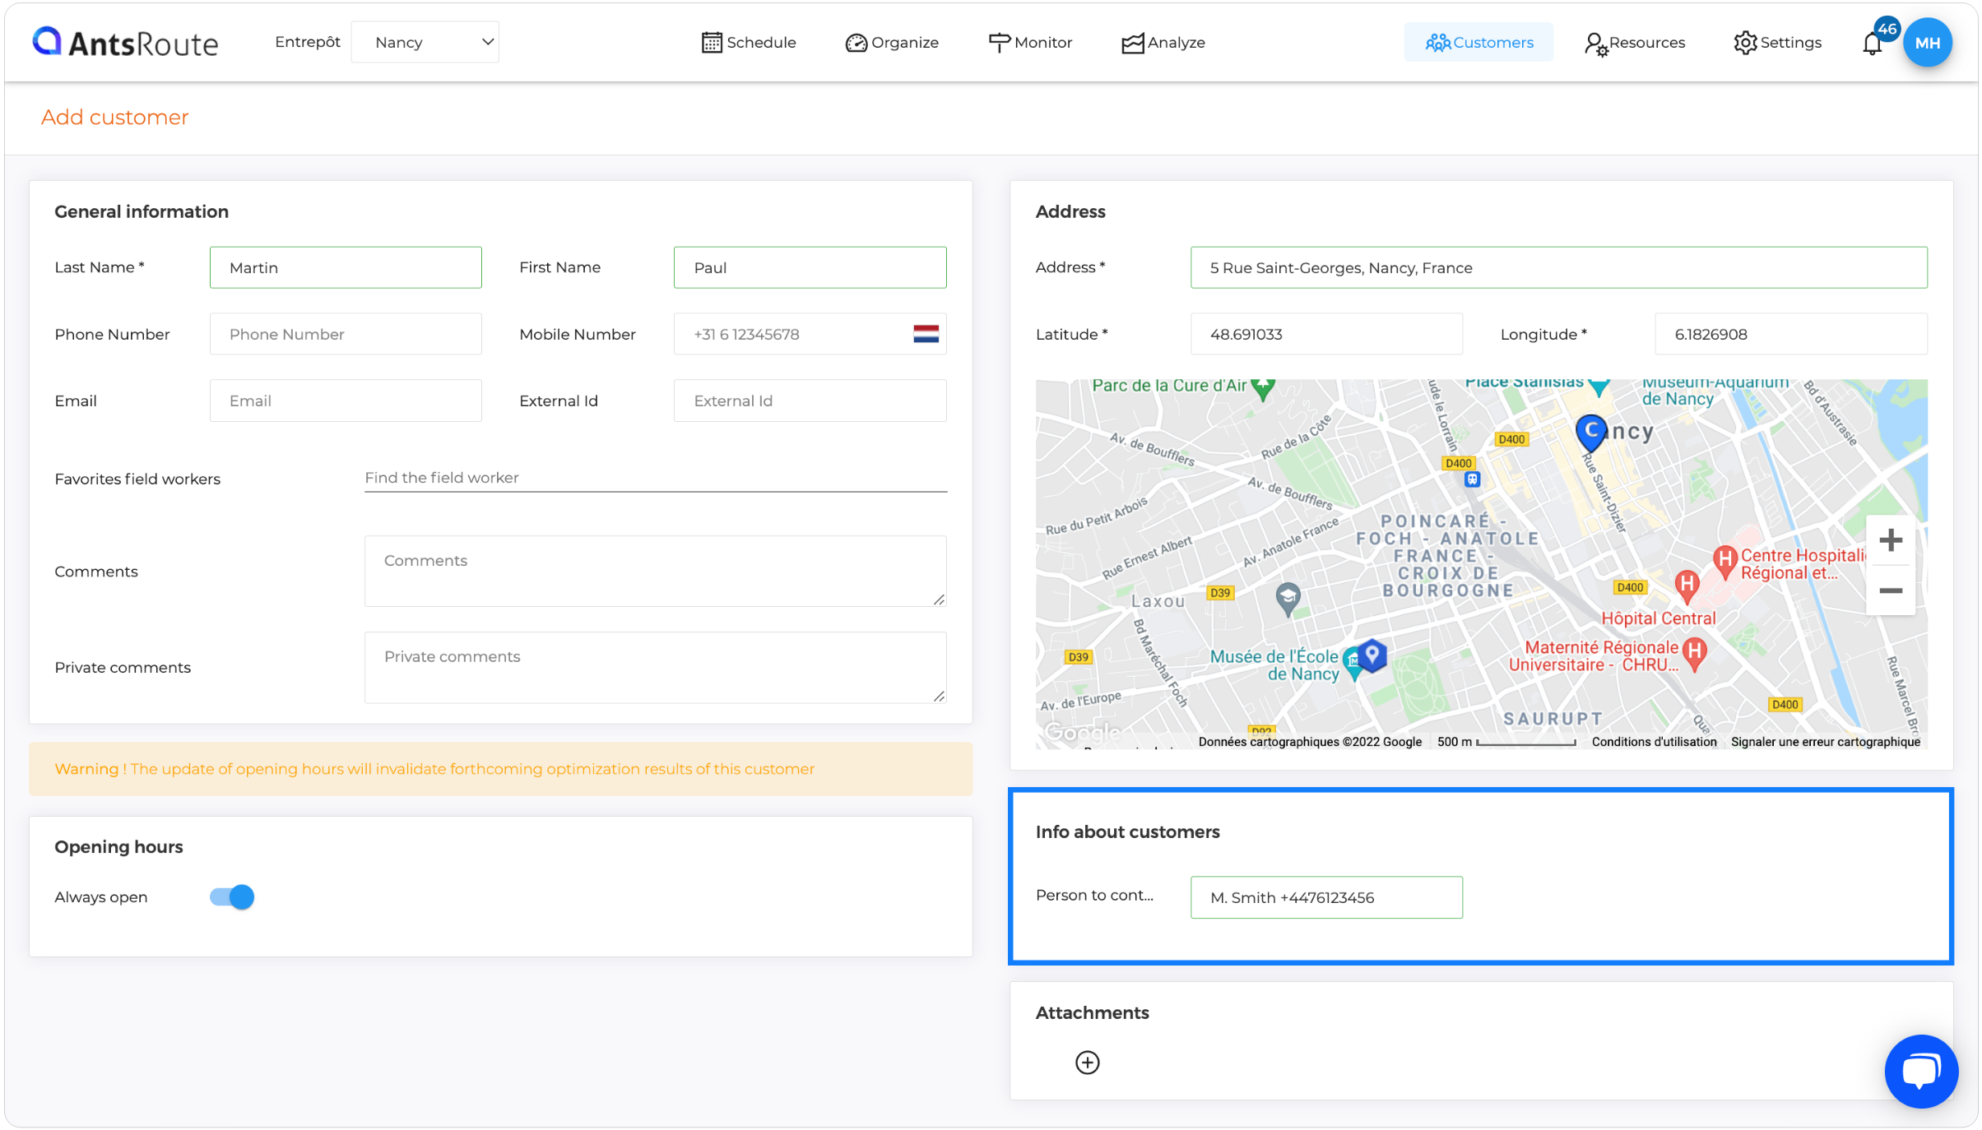The height and width of the screenshot is (1130, 1982).
Task: Click the Email input field
Action: click(x=346, y=401)
